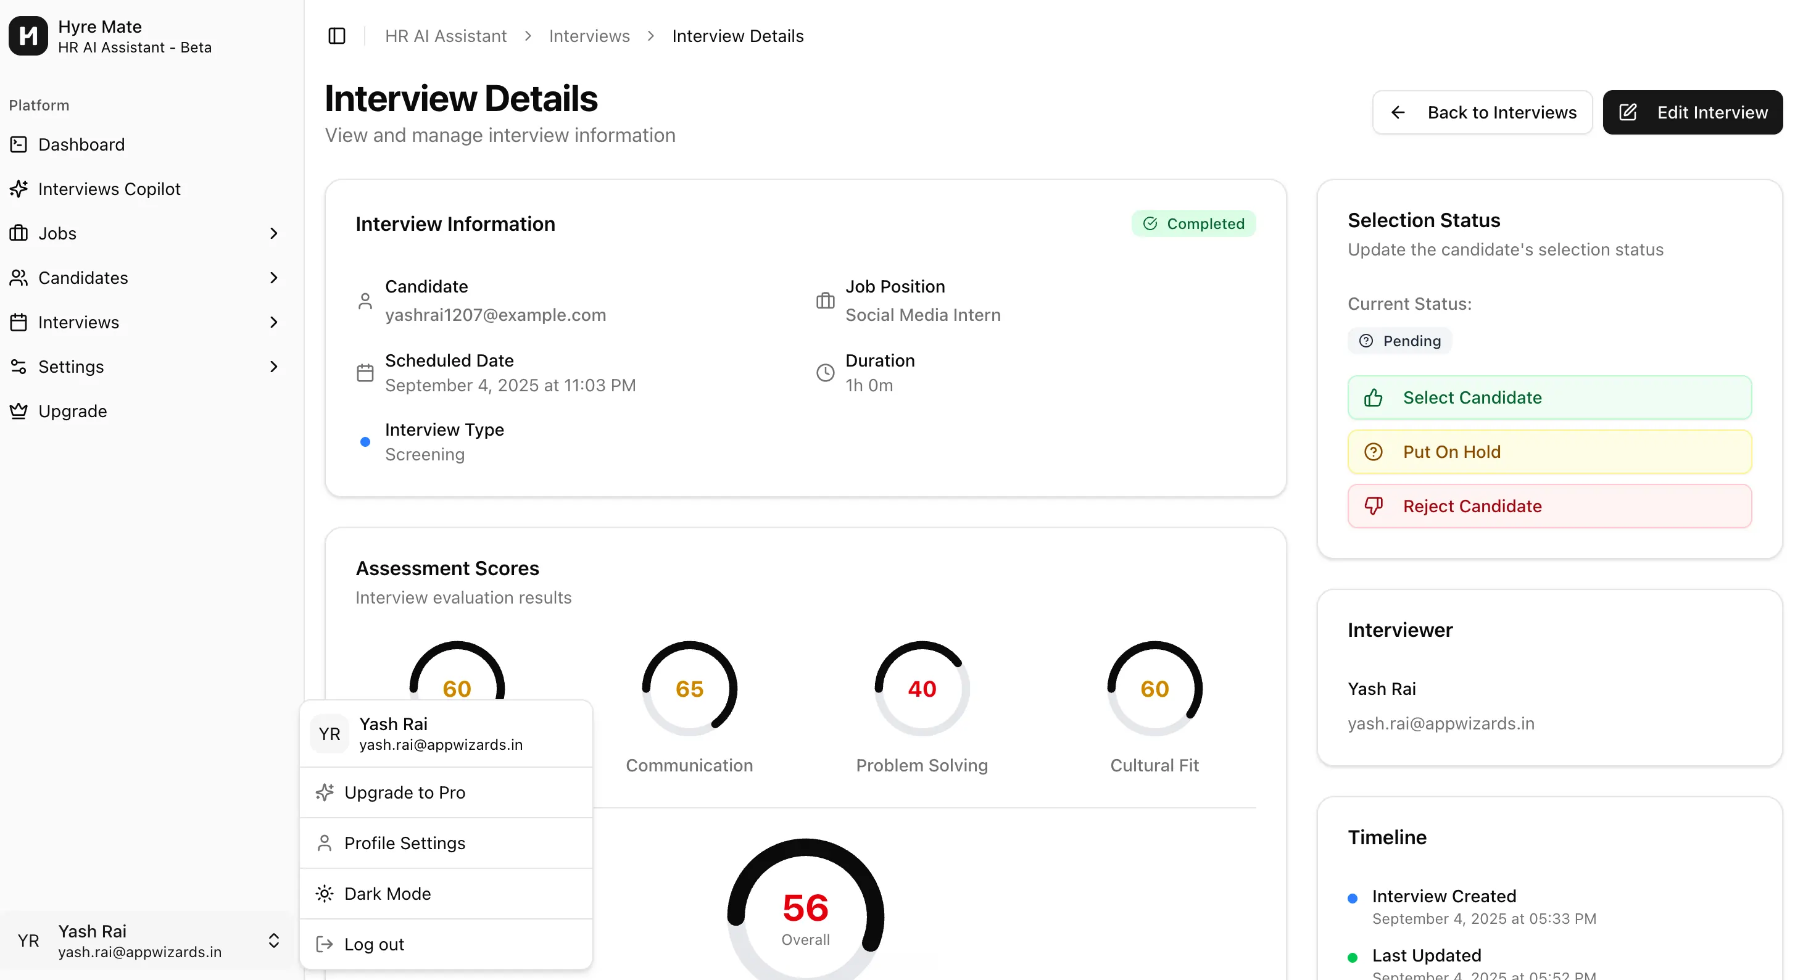Click the Interview Type blue dot

[365, 442]
